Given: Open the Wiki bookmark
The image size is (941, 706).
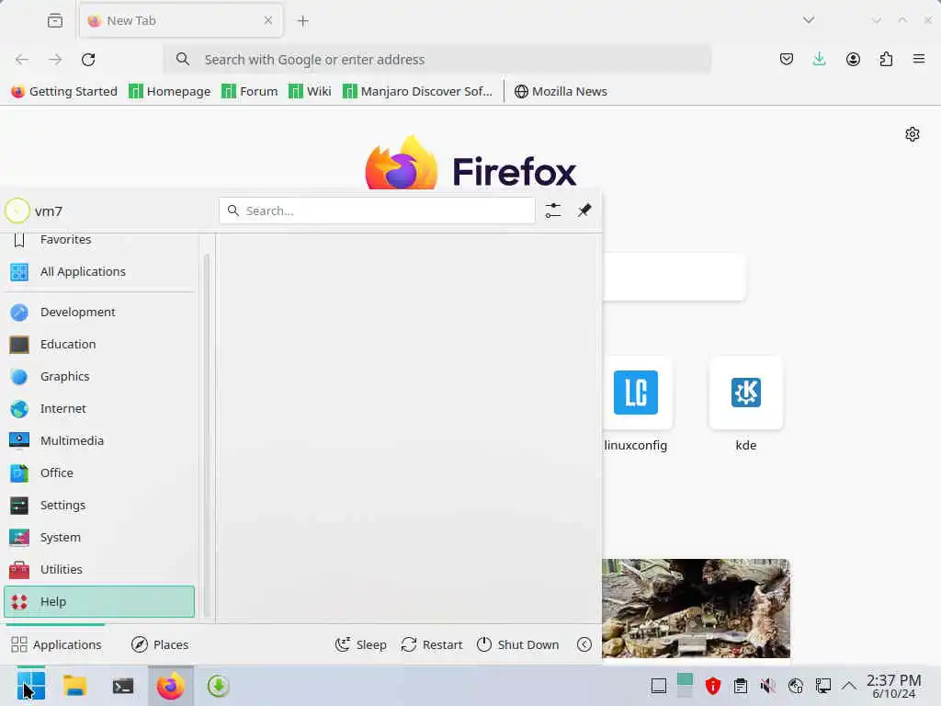Looking at the screenshot, I should click(x=311, y=91).
